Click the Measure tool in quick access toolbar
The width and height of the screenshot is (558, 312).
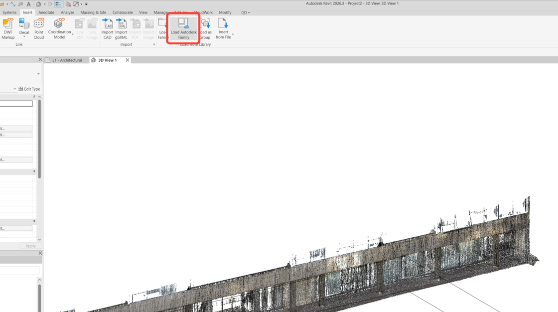[x=2, y=4]
